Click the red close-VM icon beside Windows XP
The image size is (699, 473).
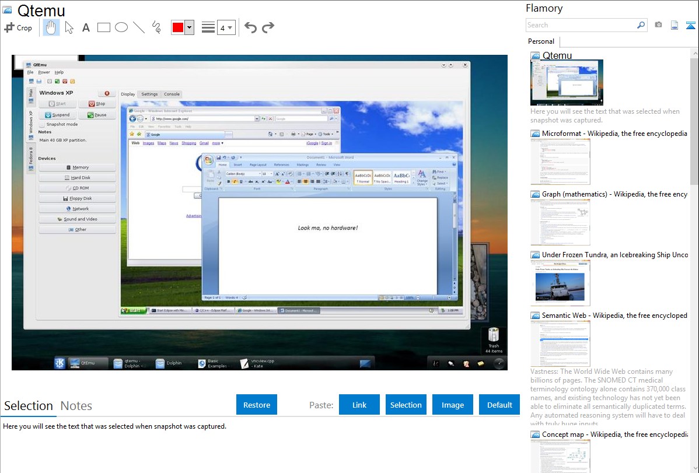(107, 93)
